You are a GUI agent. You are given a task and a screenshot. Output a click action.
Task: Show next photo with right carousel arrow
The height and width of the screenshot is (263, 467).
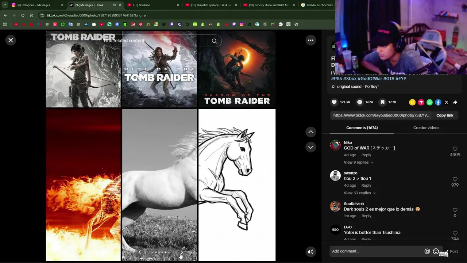tap(182, 252)
